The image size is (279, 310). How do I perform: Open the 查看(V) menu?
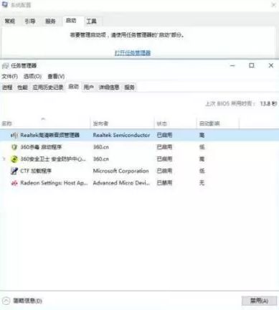[x=56, y=77]
